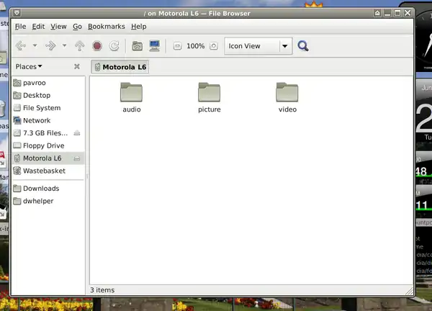The width and height of the screenshot is (432, 311).
Task: Click the Computer toolbar icon
Action: 155,46
